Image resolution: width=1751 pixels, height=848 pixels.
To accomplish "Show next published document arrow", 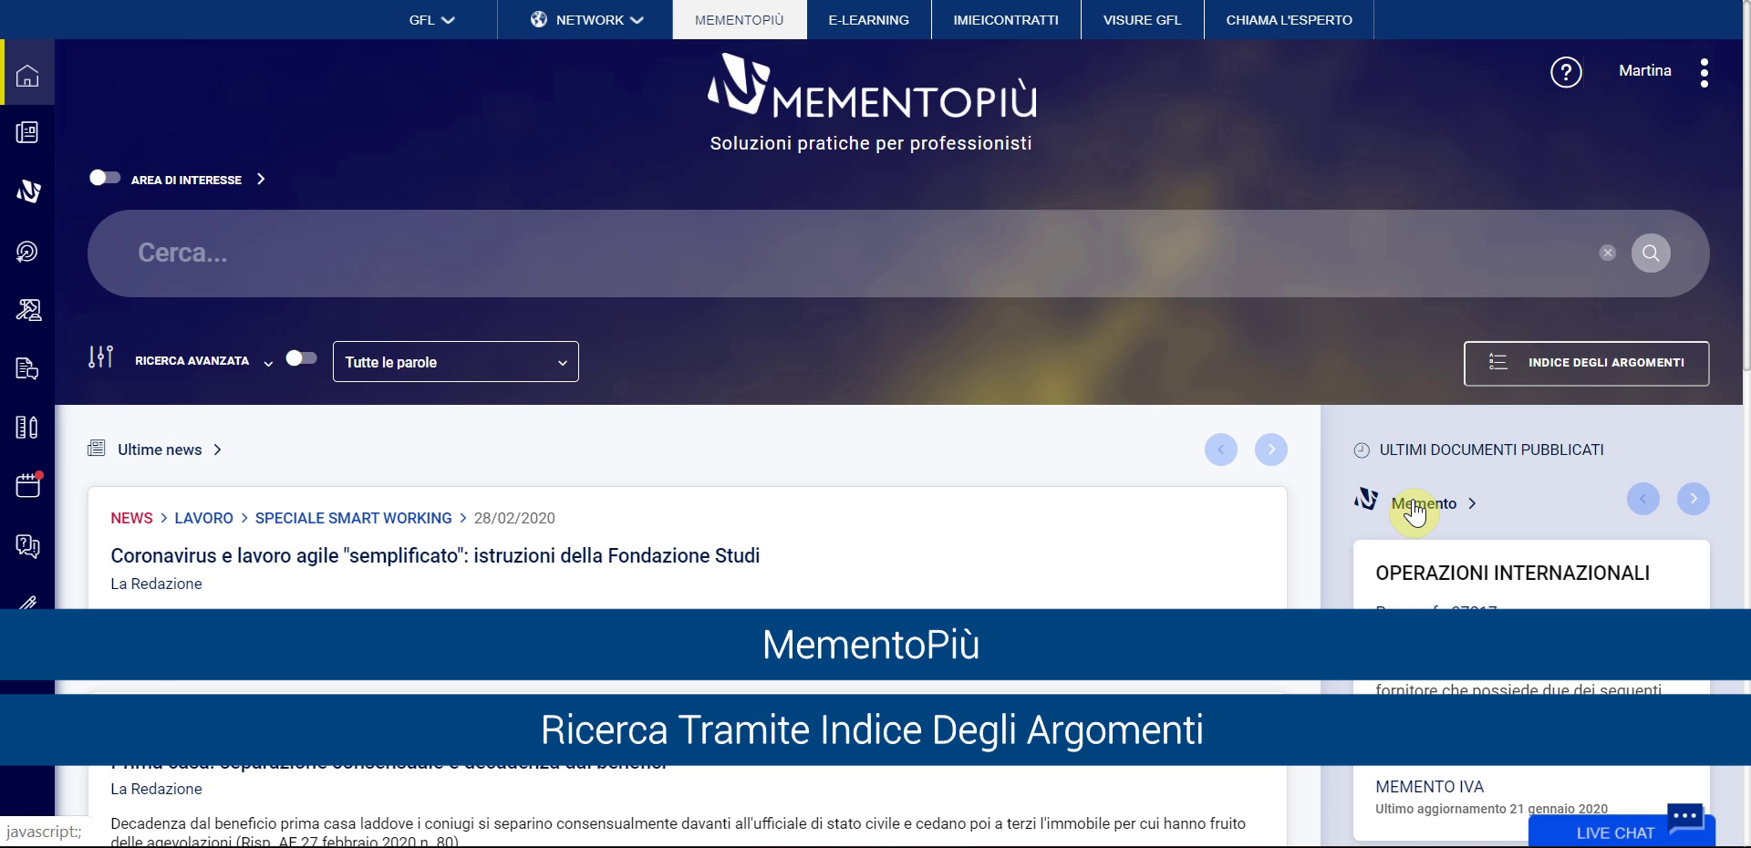I will 1693,498.
